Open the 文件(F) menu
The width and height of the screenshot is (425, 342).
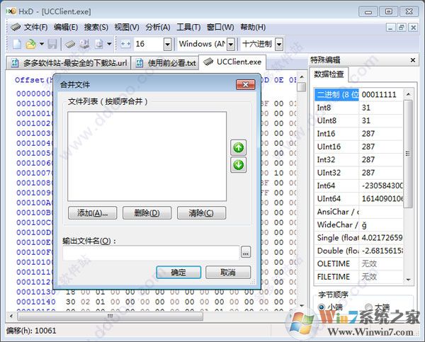pos(35,27)
